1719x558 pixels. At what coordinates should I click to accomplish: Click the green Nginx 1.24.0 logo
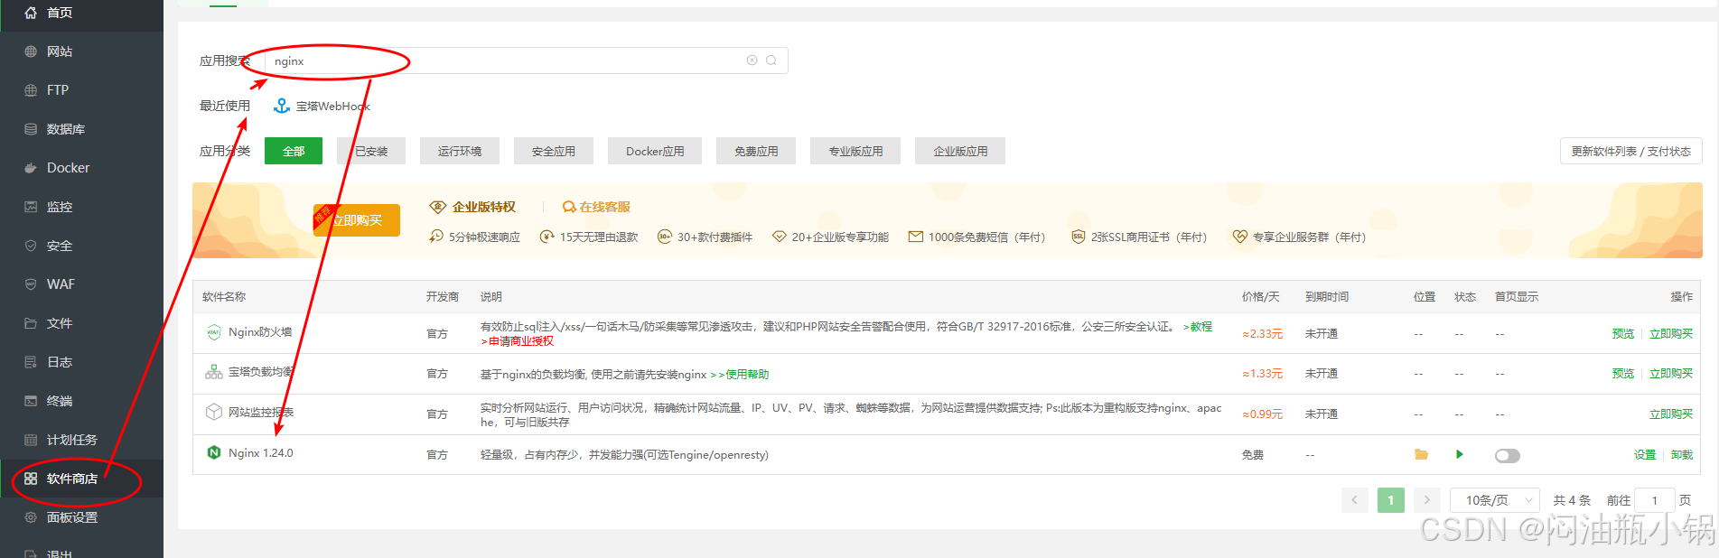(x=214, y=453)
